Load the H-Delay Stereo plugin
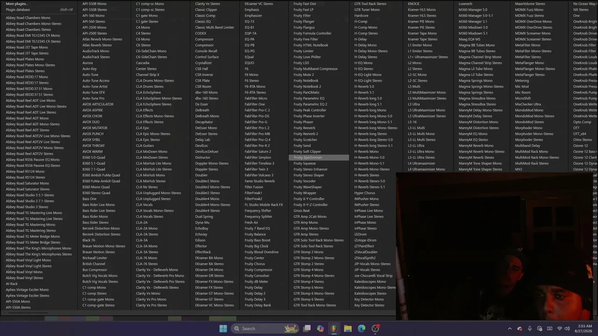This screenshot has height=336, width=598. 366,57
